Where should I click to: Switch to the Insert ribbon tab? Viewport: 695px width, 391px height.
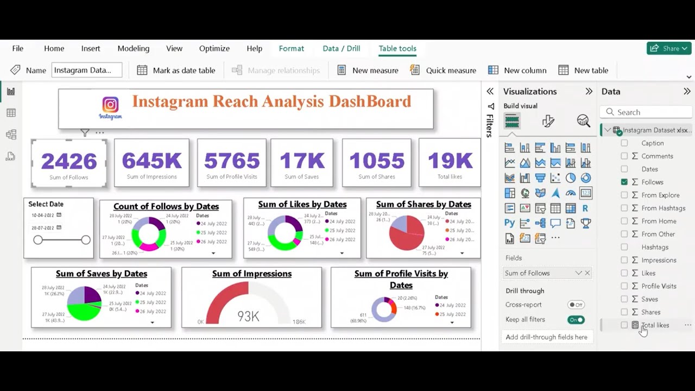(x=91, y=48)
